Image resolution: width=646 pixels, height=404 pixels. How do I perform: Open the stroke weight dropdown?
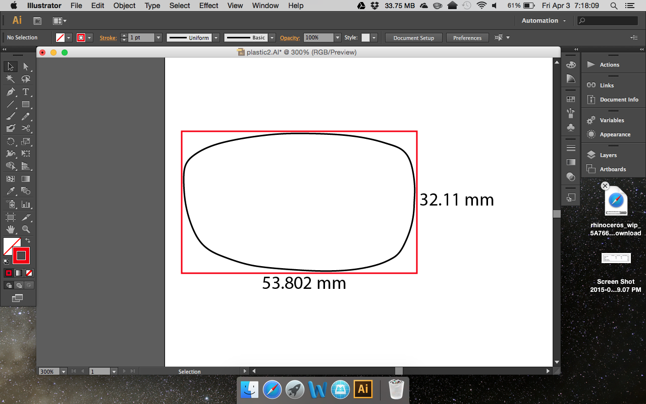158,38
